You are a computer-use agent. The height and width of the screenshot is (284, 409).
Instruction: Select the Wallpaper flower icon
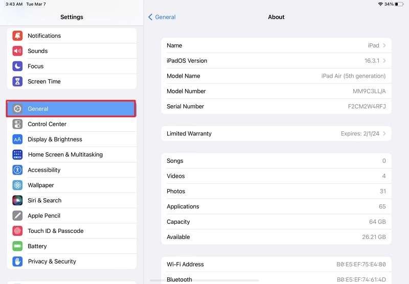pyautogui.click(x=18, y=185)
